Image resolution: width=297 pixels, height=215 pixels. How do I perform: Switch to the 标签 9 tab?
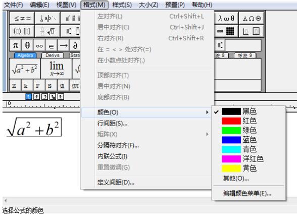[x=244, y=56]
